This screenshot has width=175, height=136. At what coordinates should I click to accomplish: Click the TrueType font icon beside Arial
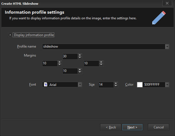click(x=46, y=85)
